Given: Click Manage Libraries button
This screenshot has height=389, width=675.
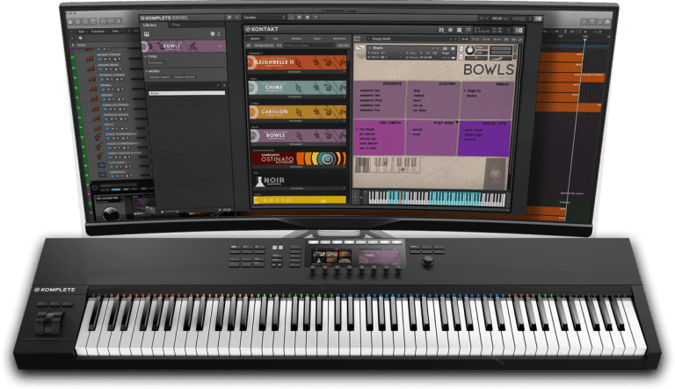Looking at the screenshot, I should (264, 45).
